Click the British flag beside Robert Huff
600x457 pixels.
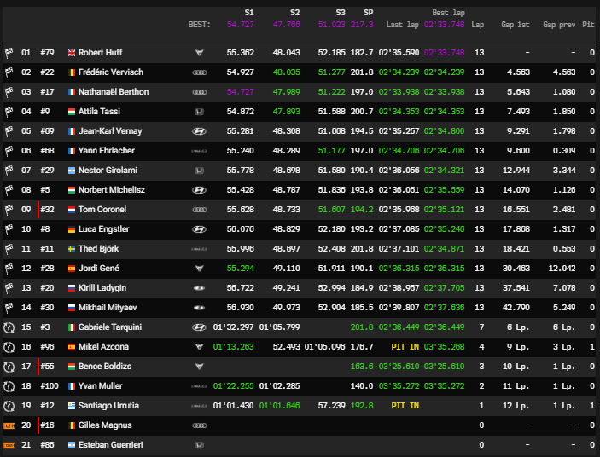(x=72, y=53)
